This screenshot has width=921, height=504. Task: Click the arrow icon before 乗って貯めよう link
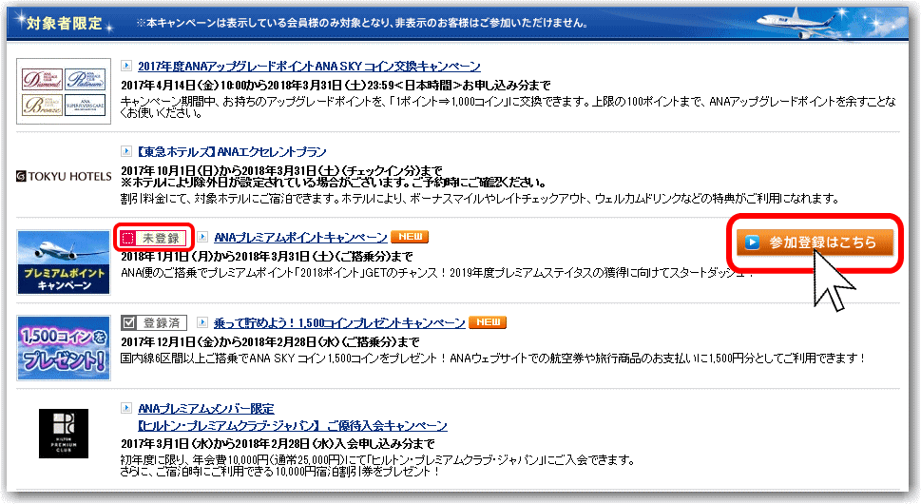(x=202, y=322)
